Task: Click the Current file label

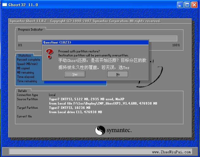Action: [24, 116]
